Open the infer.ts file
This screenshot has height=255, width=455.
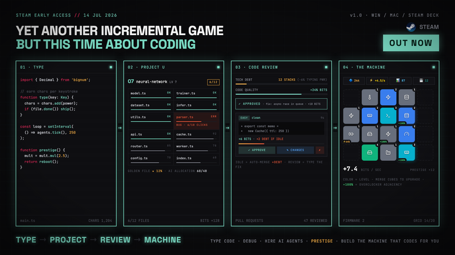(x=196, y=106)
